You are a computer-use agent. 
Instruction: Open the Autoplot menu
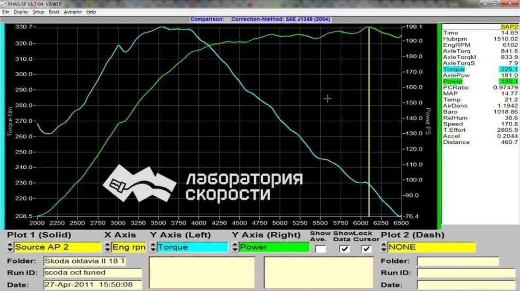click(x=73, y=12)
